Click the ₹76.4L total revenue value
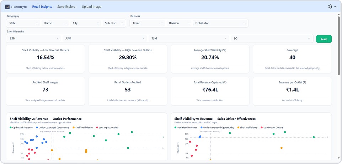Image resolution: width=342 pixels, height=164 pixels. point(210,89)
